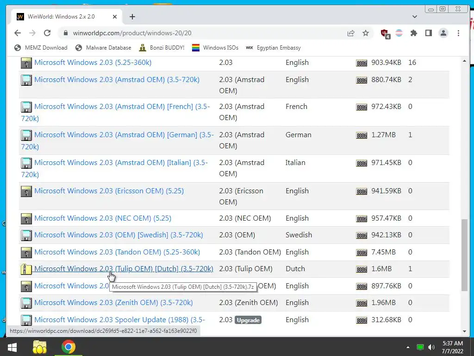Open the Windows ISOs bookmark
This screenshot has height=356, width=474.
[x=215, y=48]
